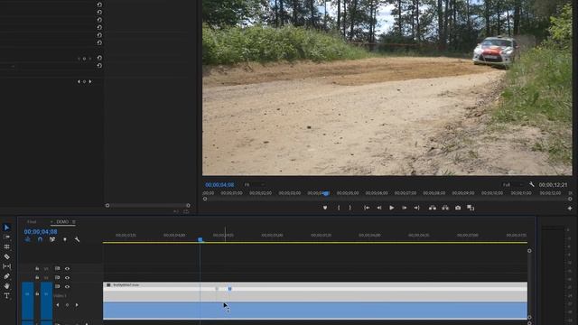
Task: Toggle lock on the top video track
Action: [37, 269]
